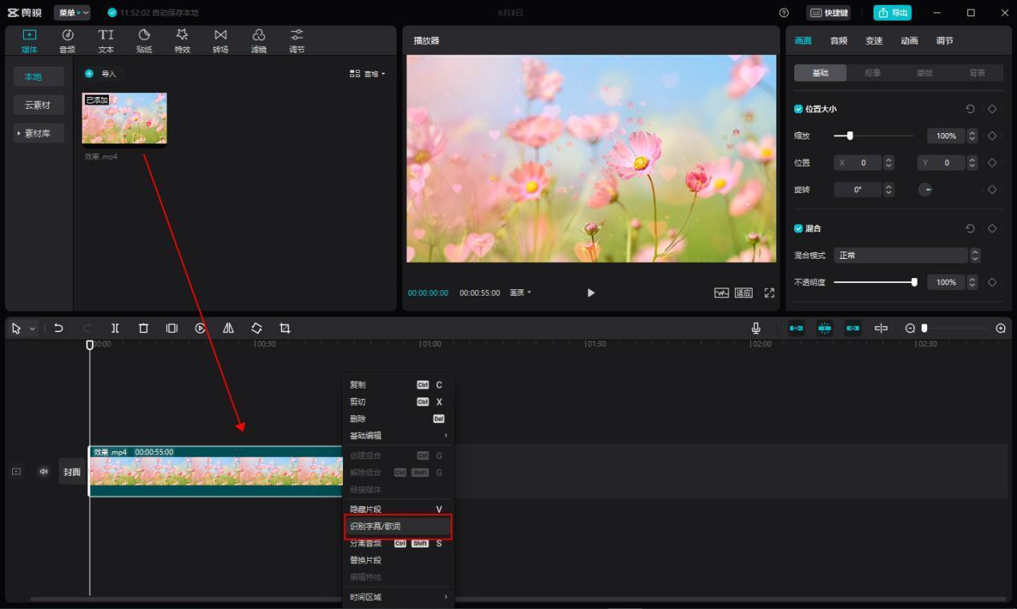1017x609 pixels.
Task: Uncheck the 位置大小 checkbox
Action: (798, 109)
